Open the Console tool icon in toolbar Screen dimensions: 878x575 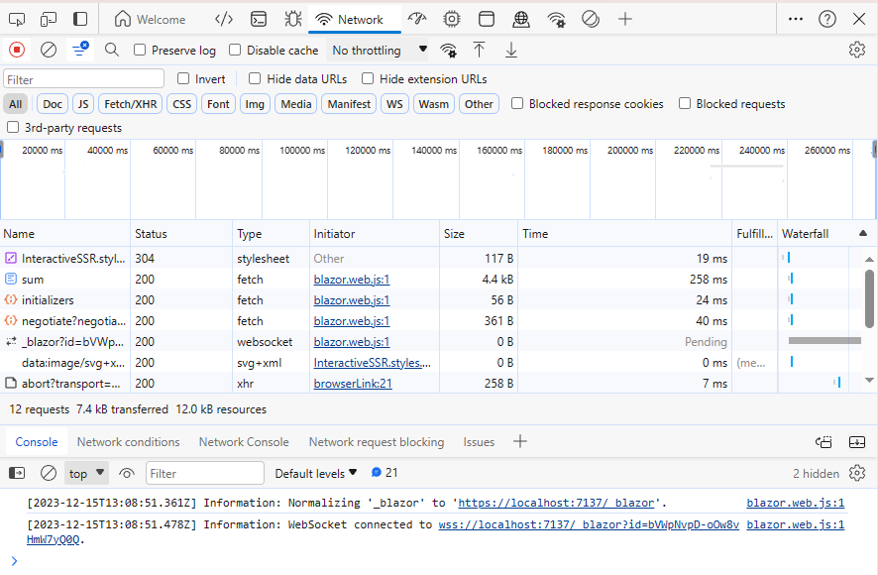pyautogui.click(x=258, y=20)
